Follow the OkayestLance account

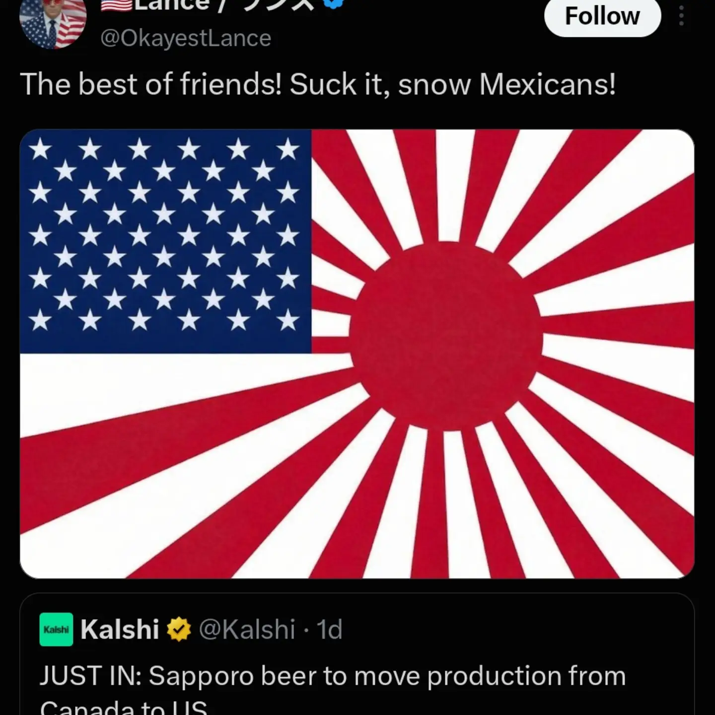click(602, 17)
